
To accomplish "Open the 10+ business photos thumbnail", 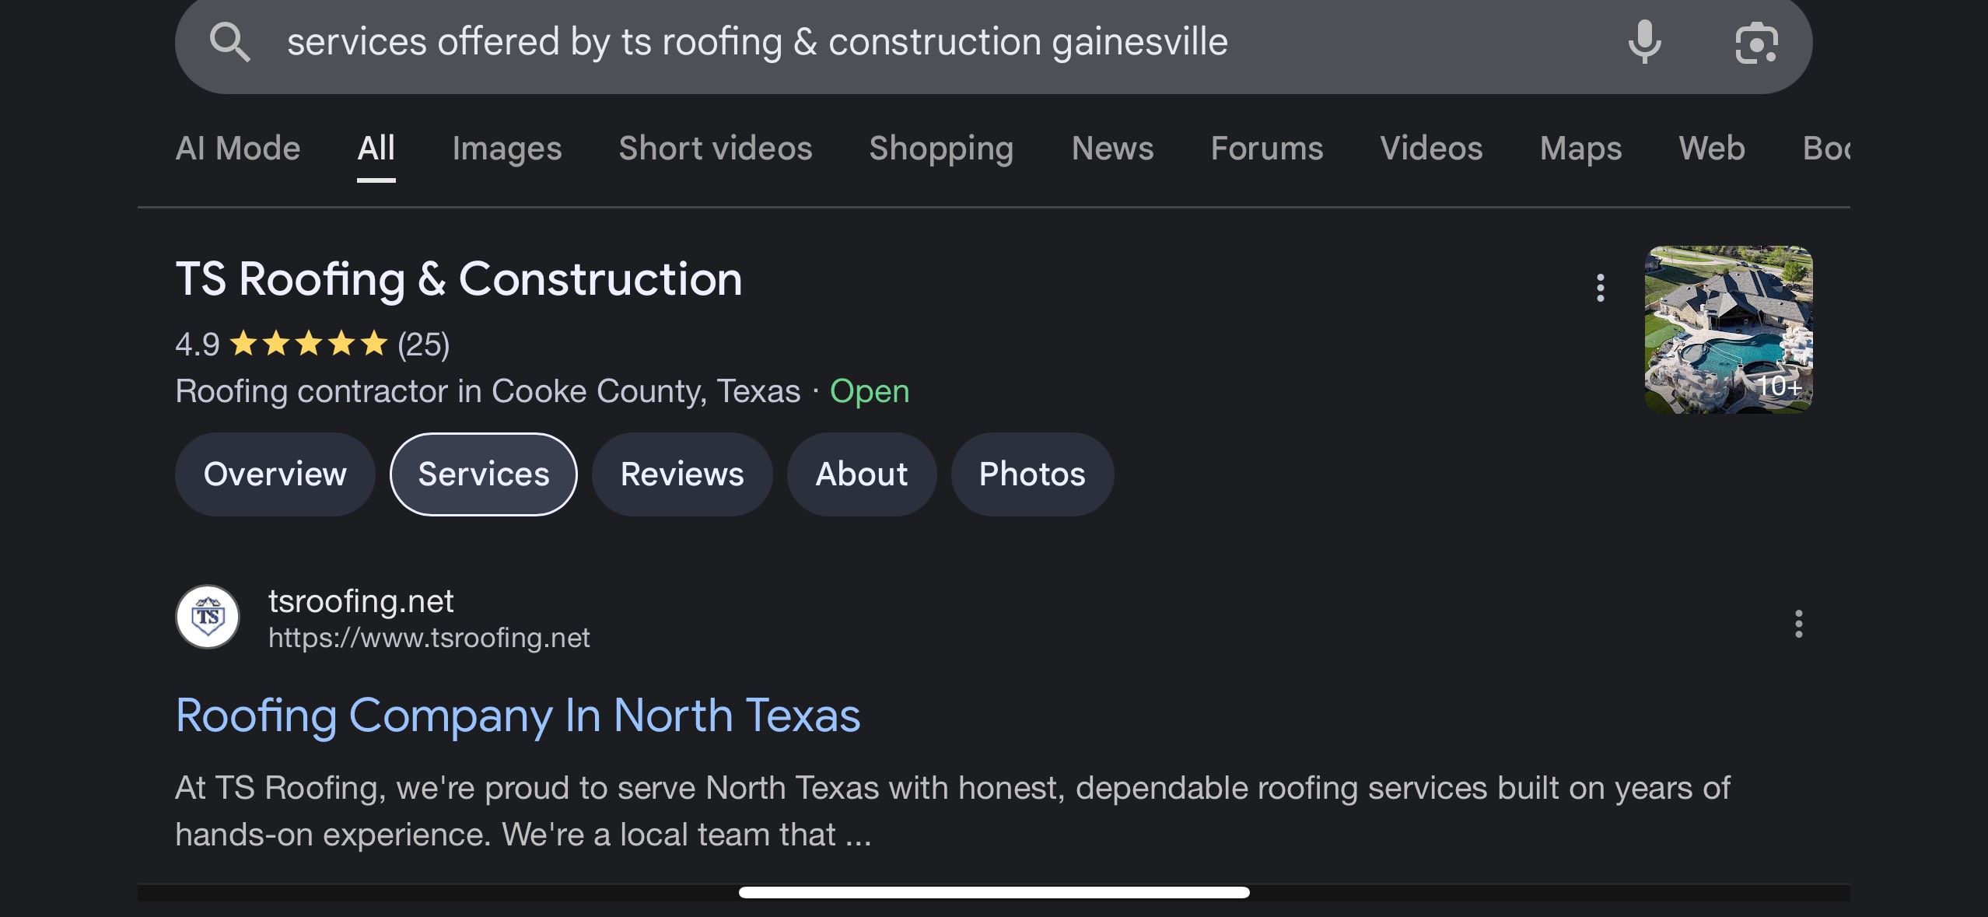I will 1728,329.
